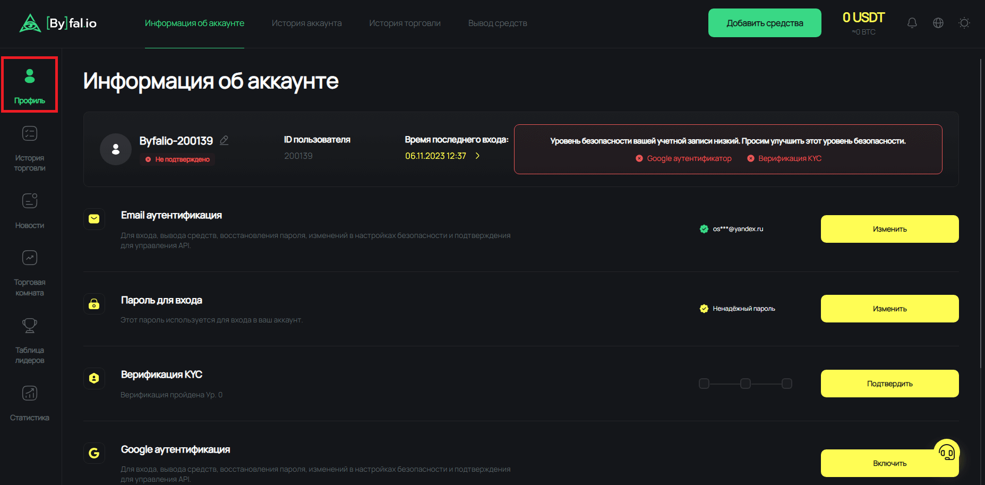Expand last login time details arrow

[x=477, y=156]
